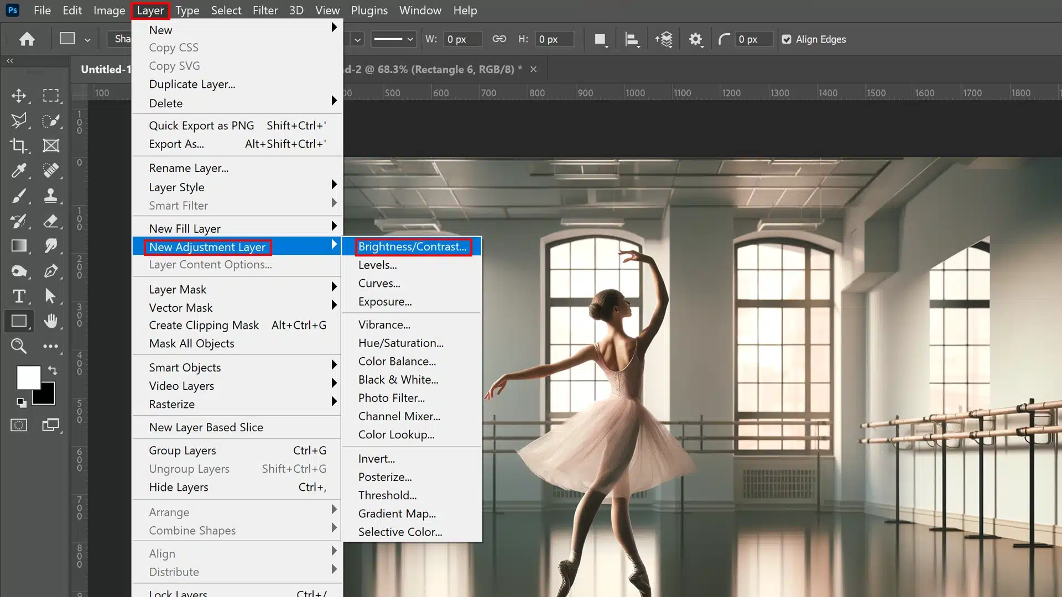Screen dimensions: 1062x597
Task: Toggle link between width and height
Action: 499,39
